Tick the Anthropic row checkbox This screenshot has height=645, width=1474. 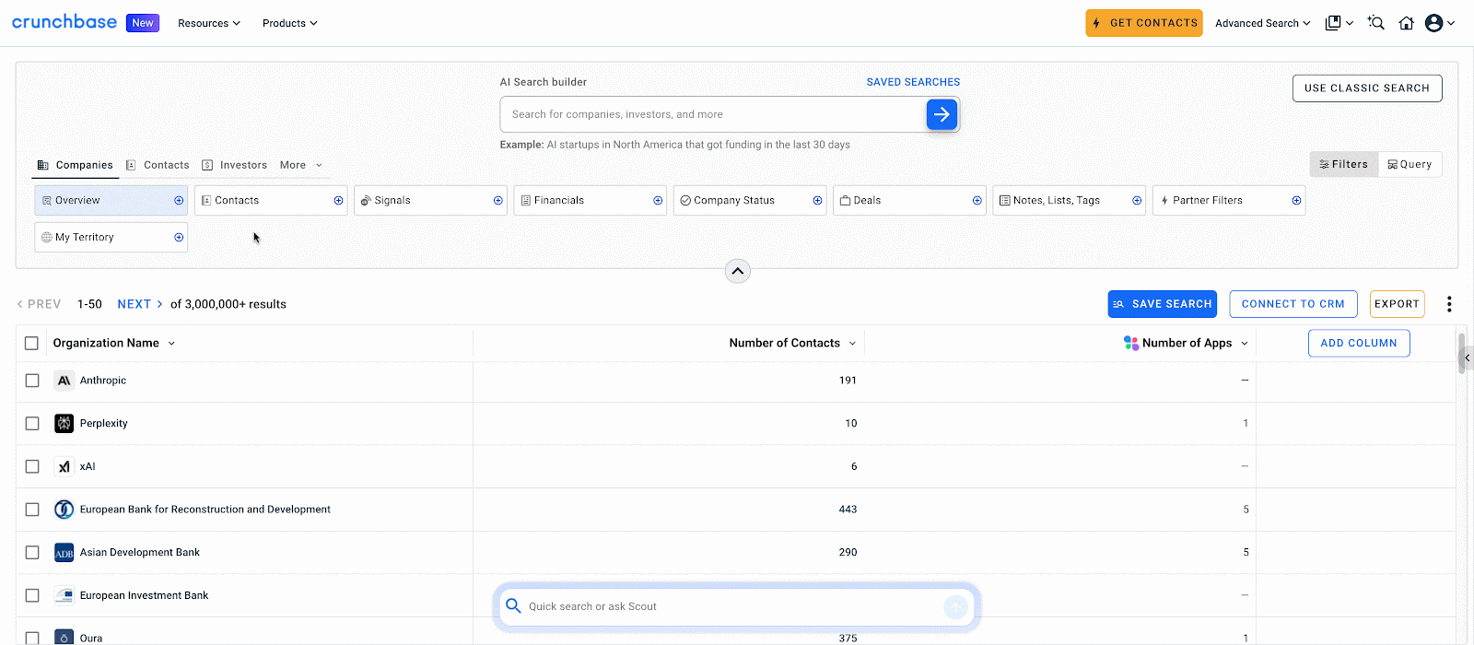coord(32,381)
